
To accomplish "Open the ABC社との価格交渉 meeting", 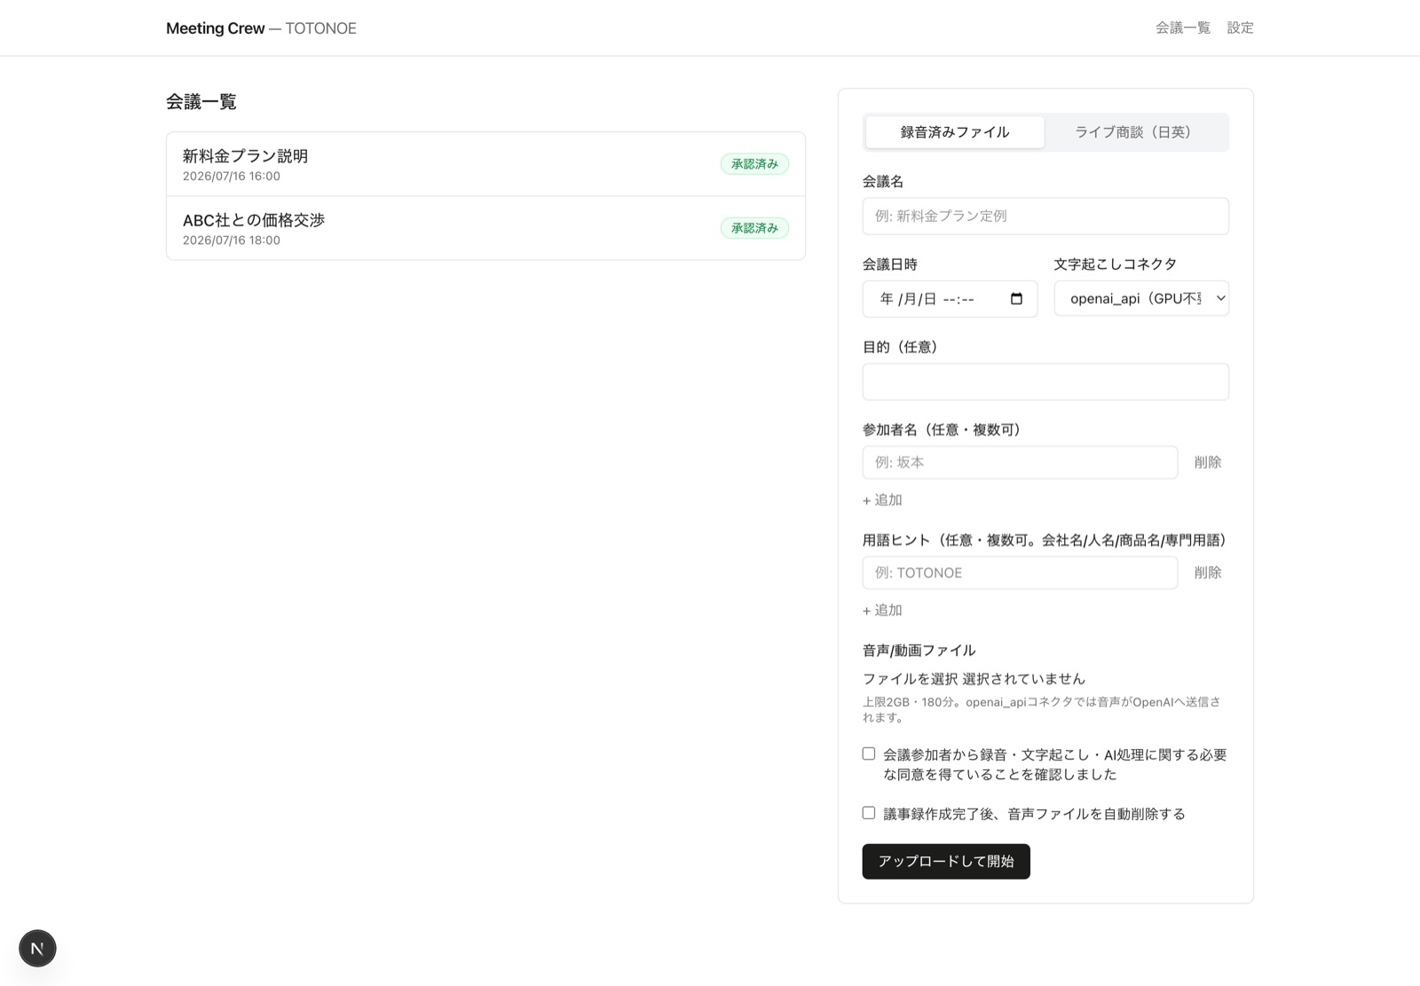I will point(485,228).
